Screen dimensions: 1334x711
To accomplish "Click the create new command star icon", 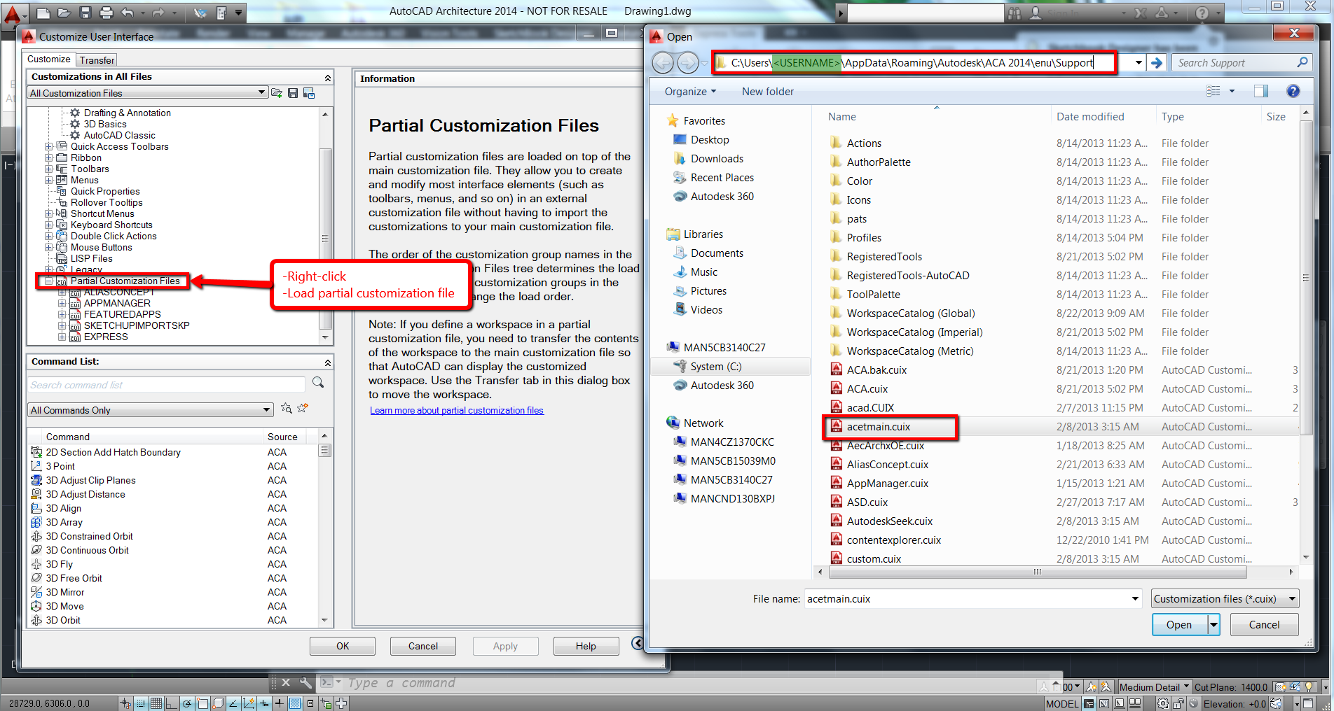I will (303, 408).
